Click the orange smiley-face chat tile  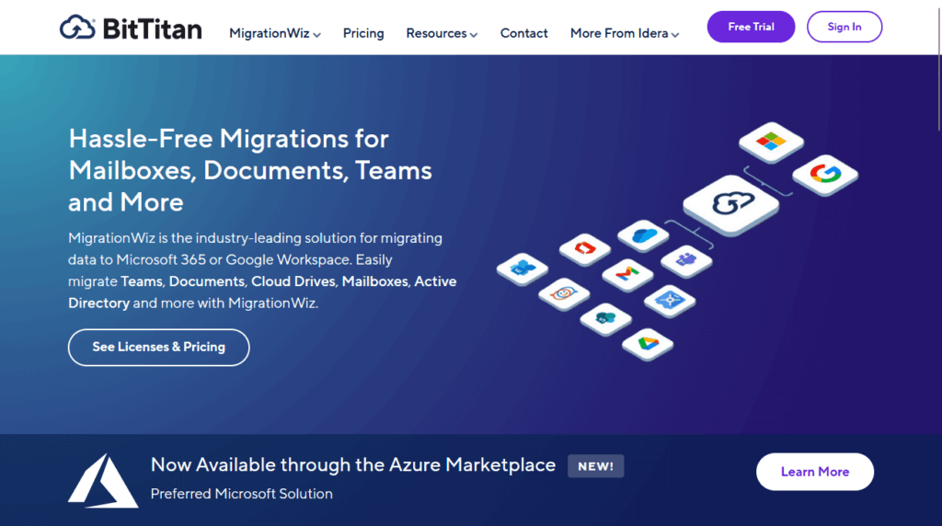tap(564, 293)
